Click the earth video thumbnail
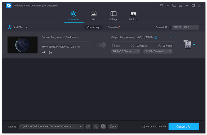The height and width of the screenshot is (135, 207). pyautogui.click(x=23, y=45)
